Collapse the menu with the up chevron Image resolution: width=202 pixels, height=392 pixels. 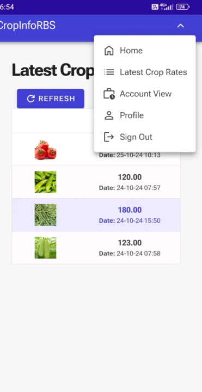[x=181, y=26]
